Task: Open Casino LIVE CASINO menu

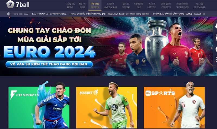Action: 110,5
